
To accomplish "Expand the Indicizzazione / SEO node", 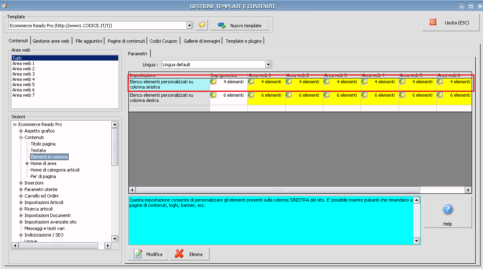I will coord(21,235).
